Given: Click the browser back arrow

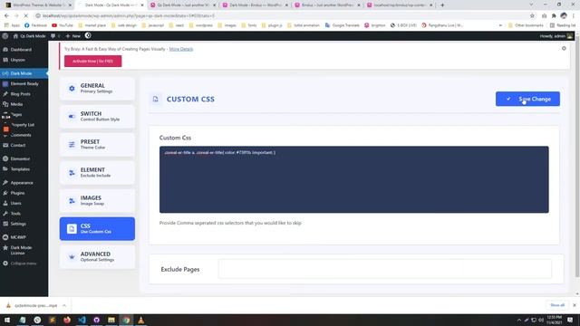Looking at the screenshot, I should pyautogui.click(x=6, y=15).
